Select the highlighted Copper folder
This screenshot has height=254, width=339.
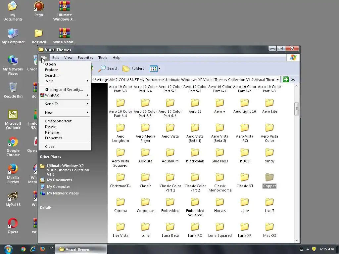(269, 181)
